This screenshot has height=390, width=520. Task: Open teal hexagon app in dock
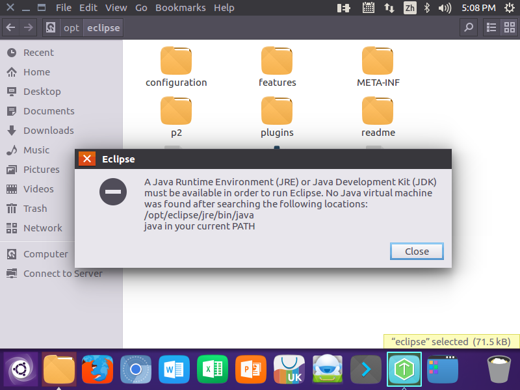[404, 369]
